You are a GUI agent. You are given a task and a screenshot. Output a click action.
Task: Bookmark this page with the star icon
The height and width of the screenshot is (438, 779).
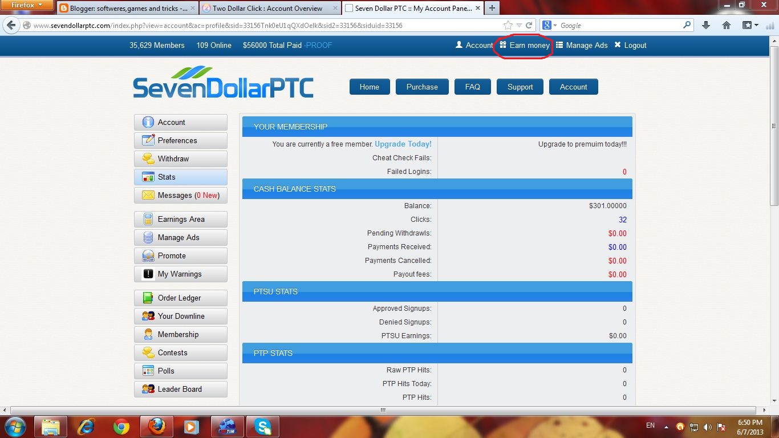point(508,25)
